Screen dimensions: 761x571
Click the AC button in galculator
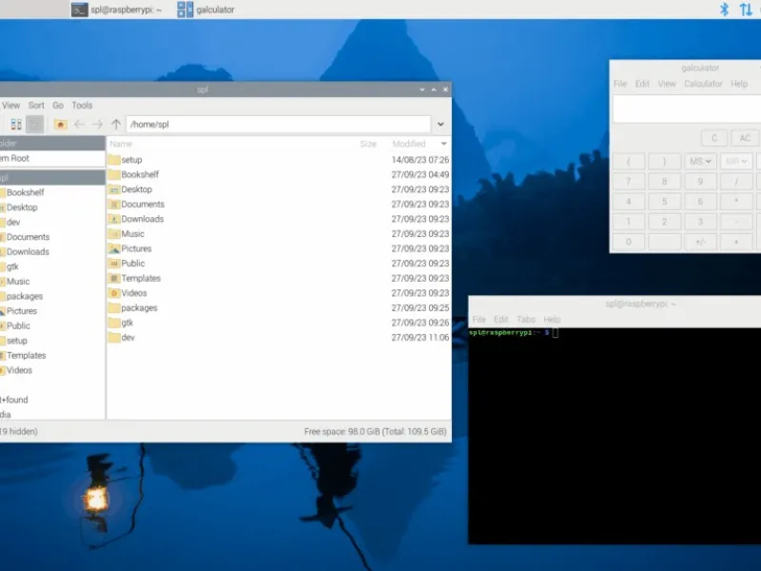[745, 138]
